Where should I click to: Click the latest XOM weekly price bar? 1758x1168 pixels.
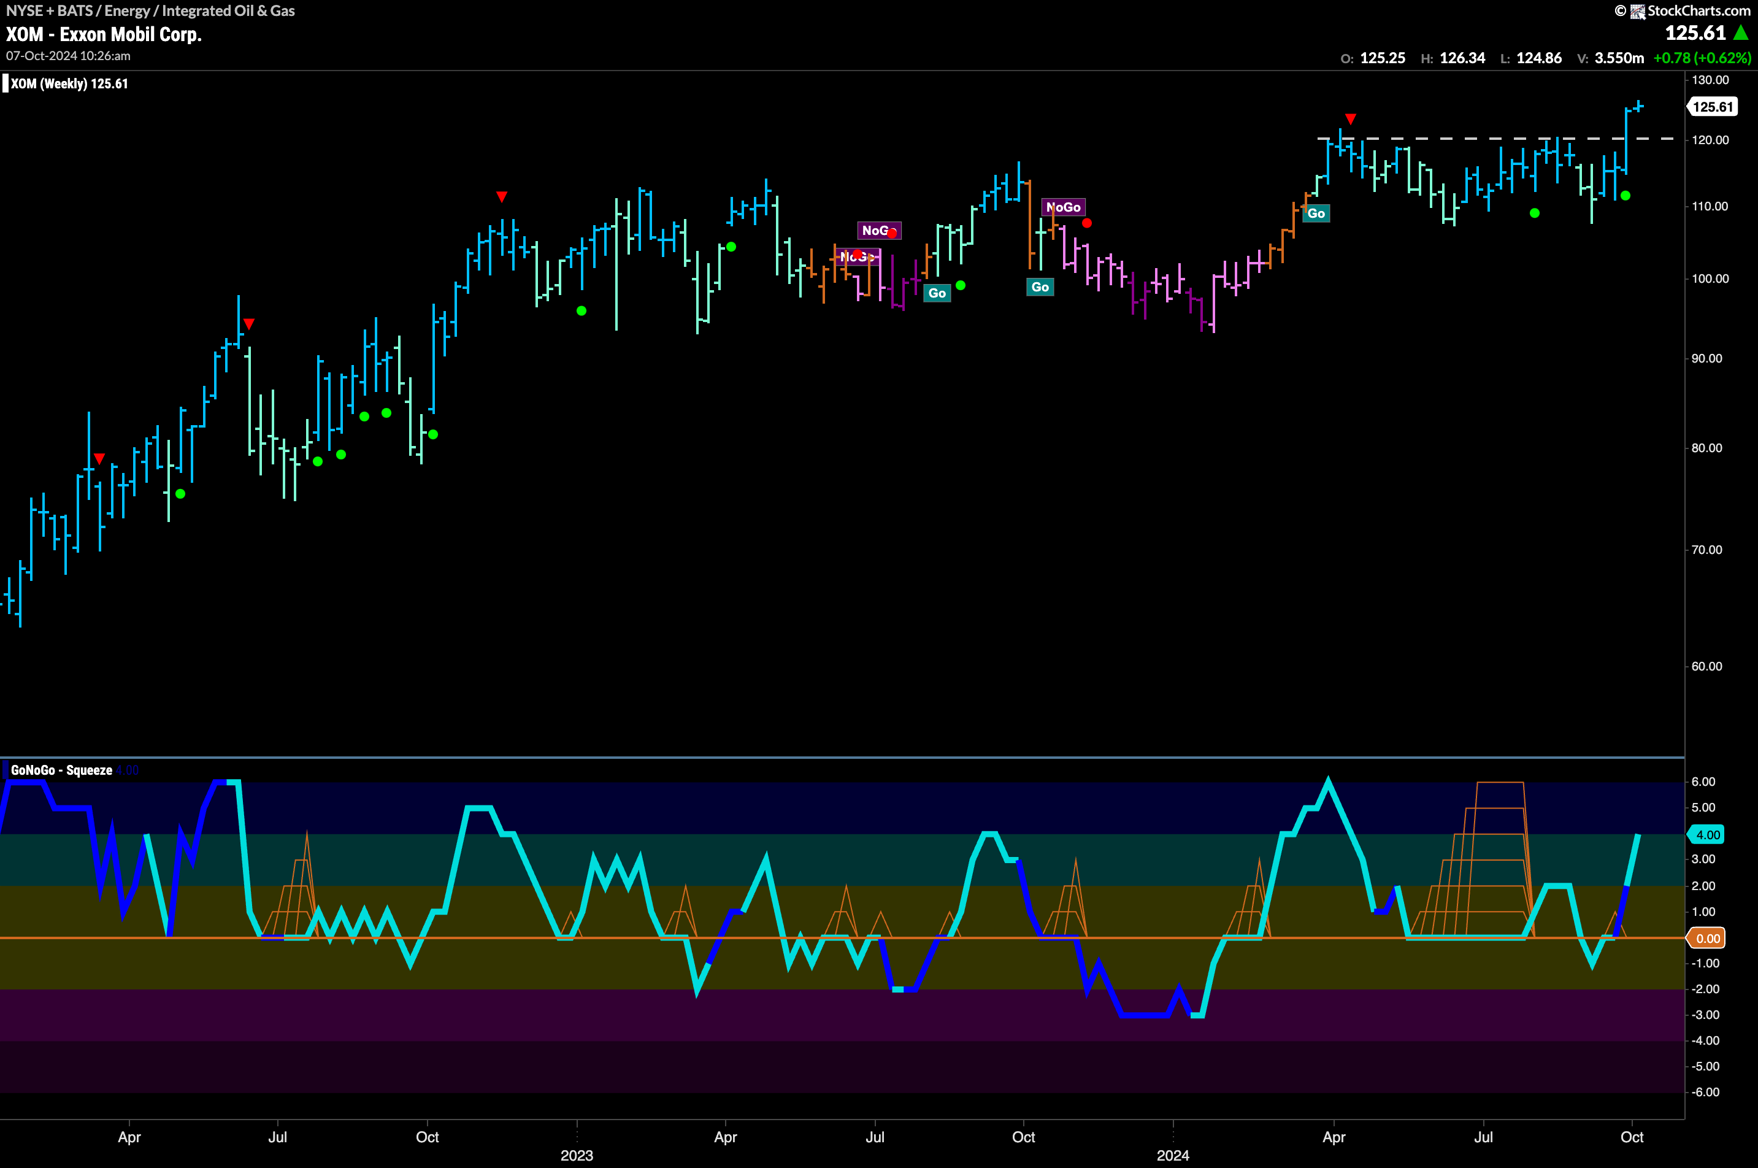click(1638, 107)
